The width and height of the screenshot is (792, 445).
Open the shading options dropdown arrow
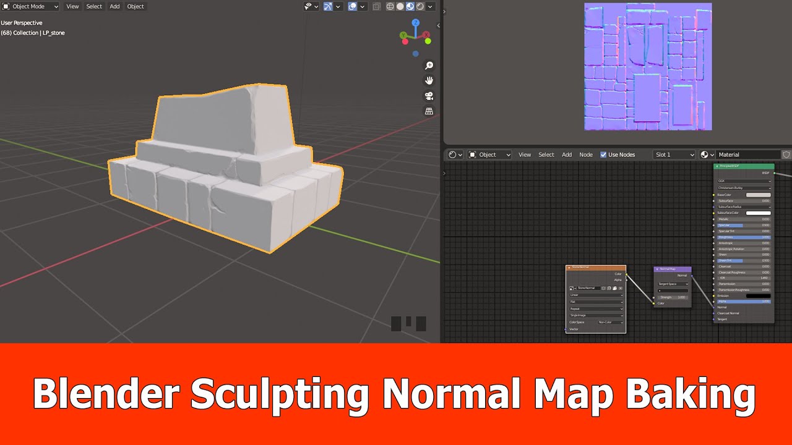[430, 7]
